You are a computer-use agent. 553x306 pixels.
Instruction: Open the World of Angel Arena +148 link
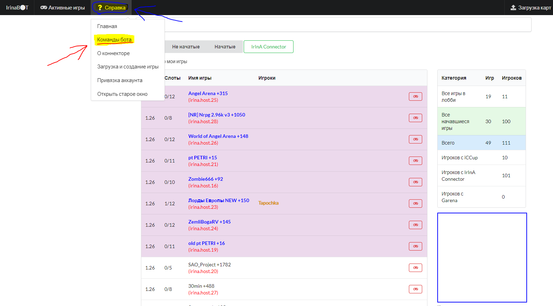point(218,136)
